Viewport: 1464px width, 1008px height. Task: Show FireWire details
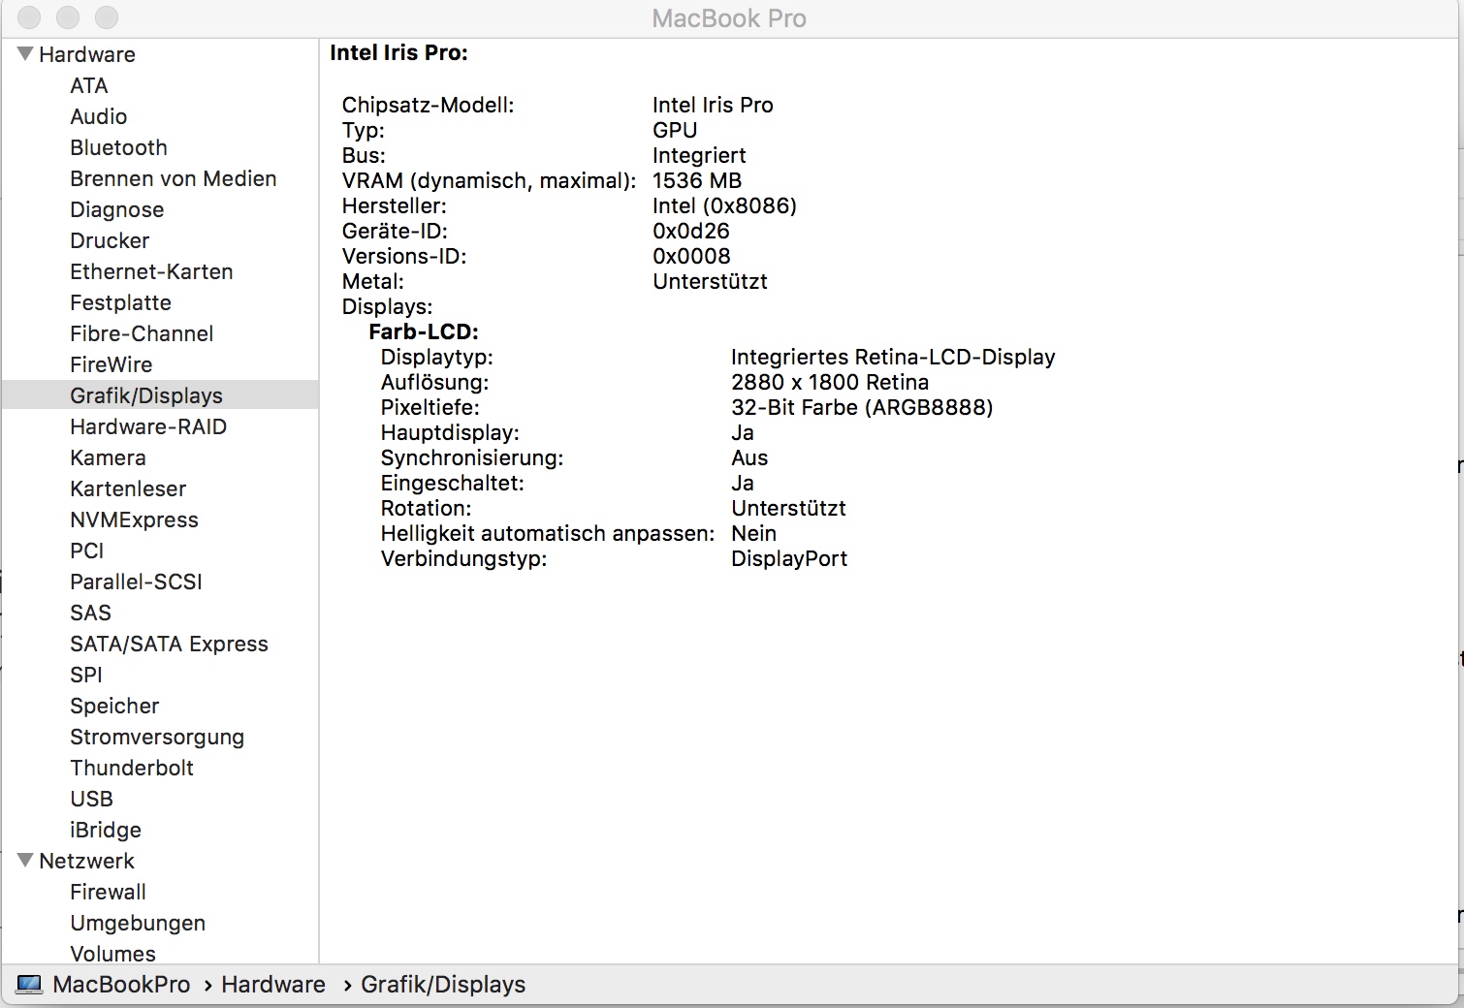[x=111, y=364]
